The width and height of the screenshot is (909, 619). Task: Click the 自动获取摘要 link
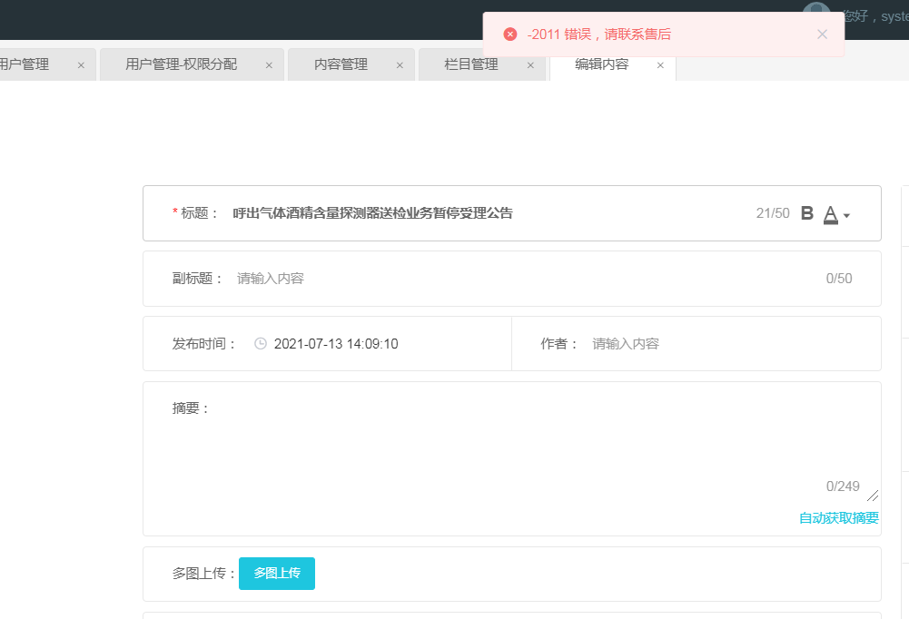click(x=838, y=518)
